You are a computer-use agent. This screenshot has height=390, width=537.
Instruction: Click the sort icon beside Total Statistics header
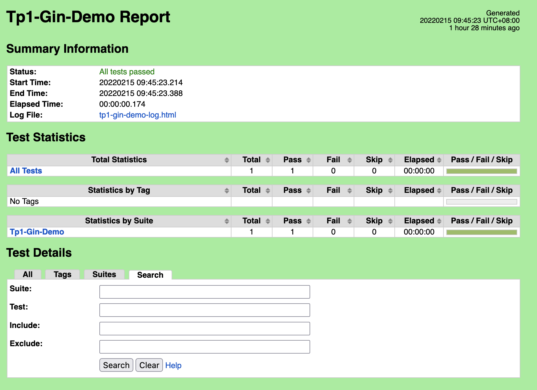[x=226, y=160]
